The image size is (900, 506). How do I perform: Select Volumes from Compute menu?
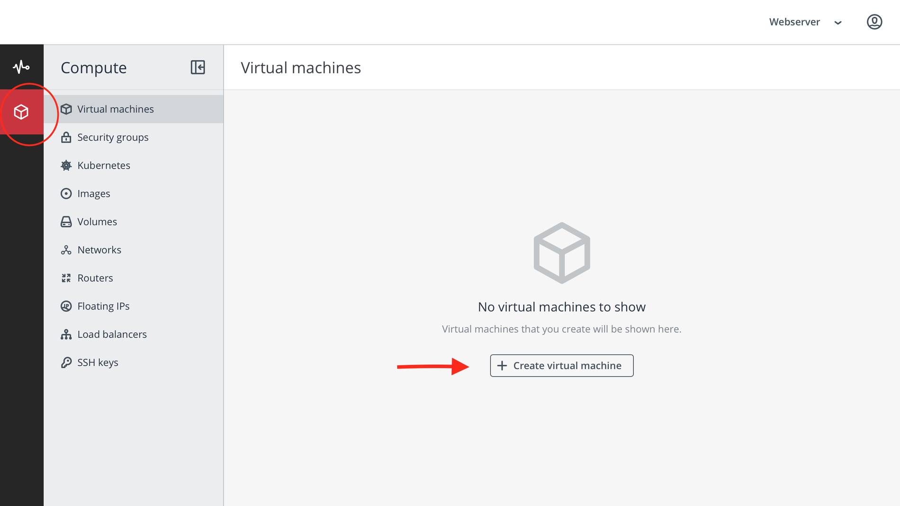click(97, 222)
